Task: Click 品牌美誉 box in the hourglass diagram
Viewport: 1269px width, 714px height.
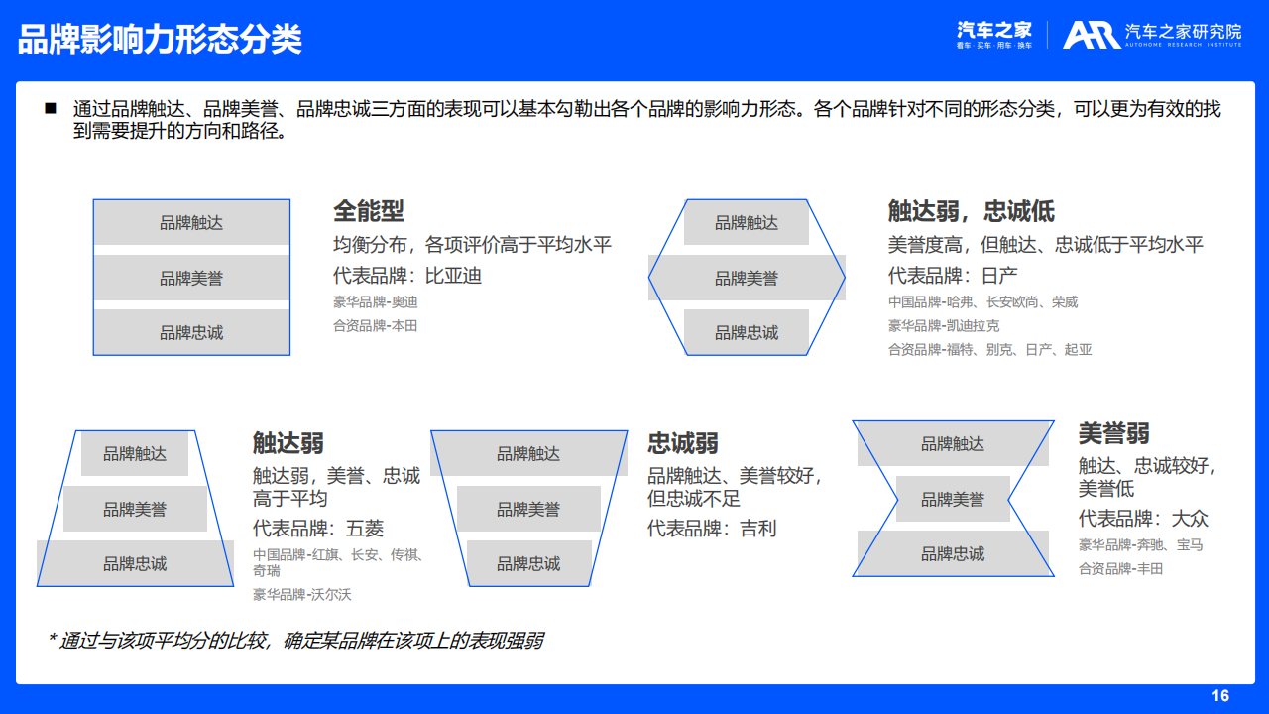Action: click(x=953, y=499)
